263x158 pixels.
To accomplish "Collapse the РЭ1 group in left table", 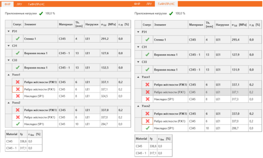I will pos(9,31).
